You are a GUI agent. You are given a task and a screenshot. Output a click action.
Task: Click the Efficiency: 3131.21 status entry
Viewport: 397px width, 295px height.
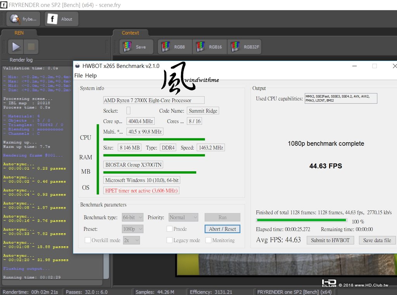pyautogui.click(x=211, y=292)
